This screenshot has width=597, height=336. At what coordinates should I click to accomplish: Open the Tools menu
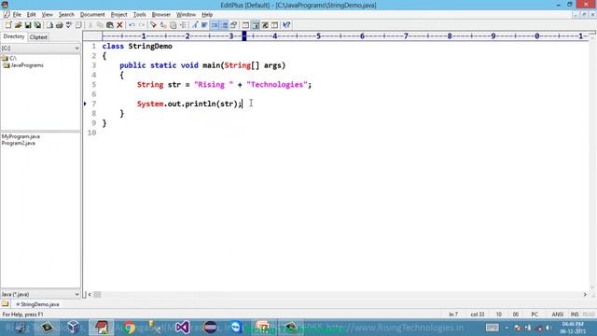point(139,15)
